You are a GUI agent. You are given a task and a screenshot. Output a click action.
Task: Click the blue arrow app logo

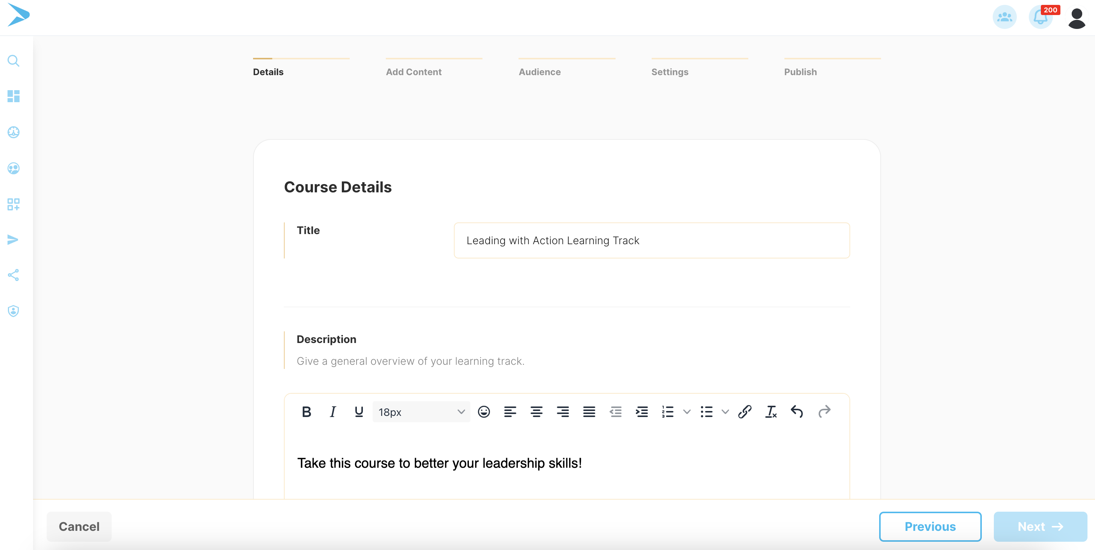click(19, 15)
